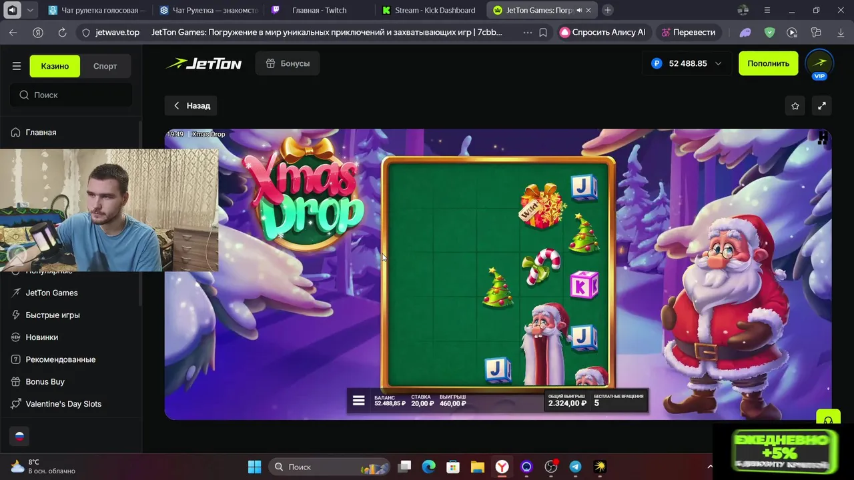The image size is (854, 480).
Task: Switch to the Спорт tab
Action: pos(105,66)
